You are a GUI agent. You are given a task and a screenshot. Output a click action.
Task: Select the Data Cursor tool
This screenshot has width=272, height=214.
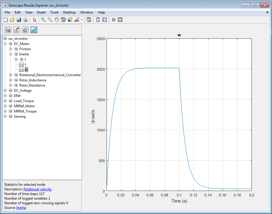[70, 20]
